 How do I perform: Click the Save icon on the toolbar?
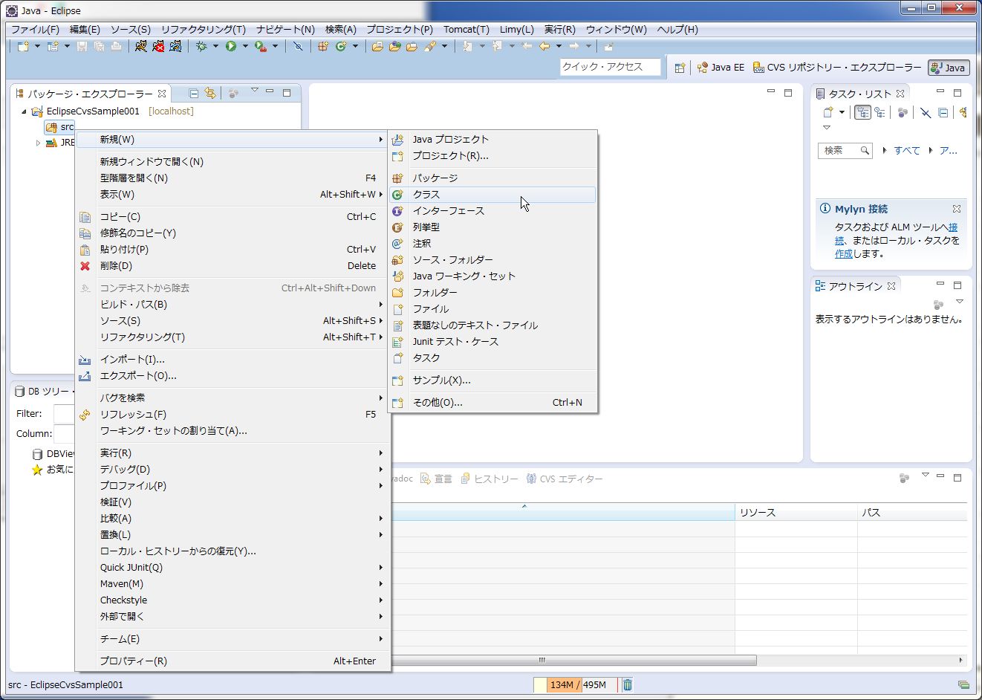[x=82, y=45]
